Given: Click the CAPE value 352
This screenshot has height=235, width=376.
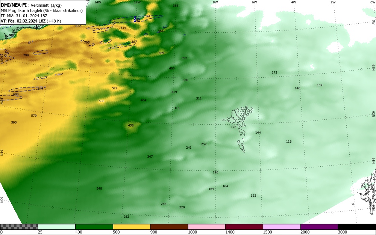Looking at the screenshot, I should pos(184,59).
